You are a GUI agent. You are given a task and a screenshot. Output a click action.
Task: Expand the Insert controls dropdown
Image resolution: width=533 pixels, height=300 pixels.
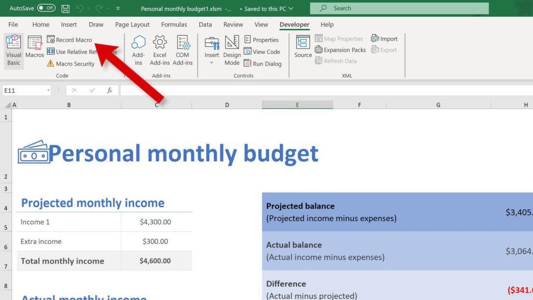pos(211,63)
